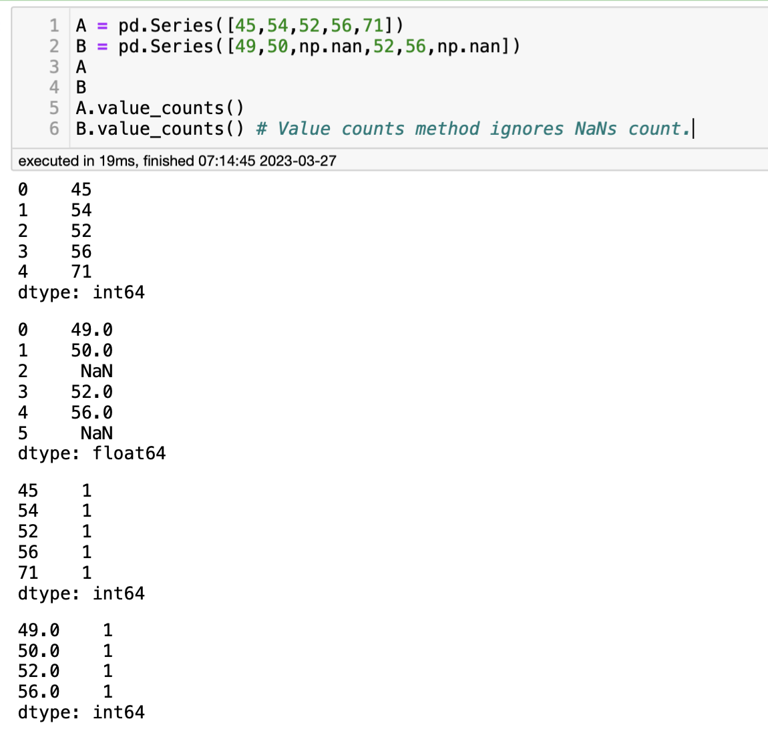Click the B.value_counts() call on line 6

pos(160,129)
